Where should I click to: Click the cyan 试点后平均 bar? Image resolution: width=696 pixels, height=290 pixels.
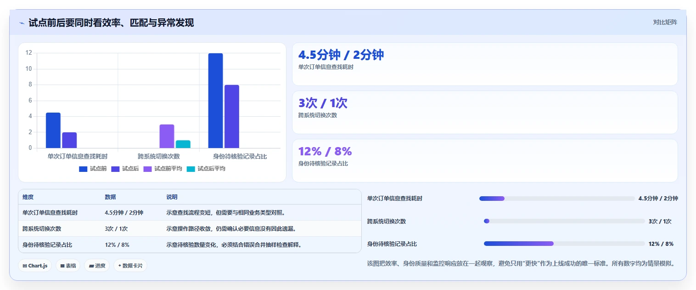coord(183,144)
